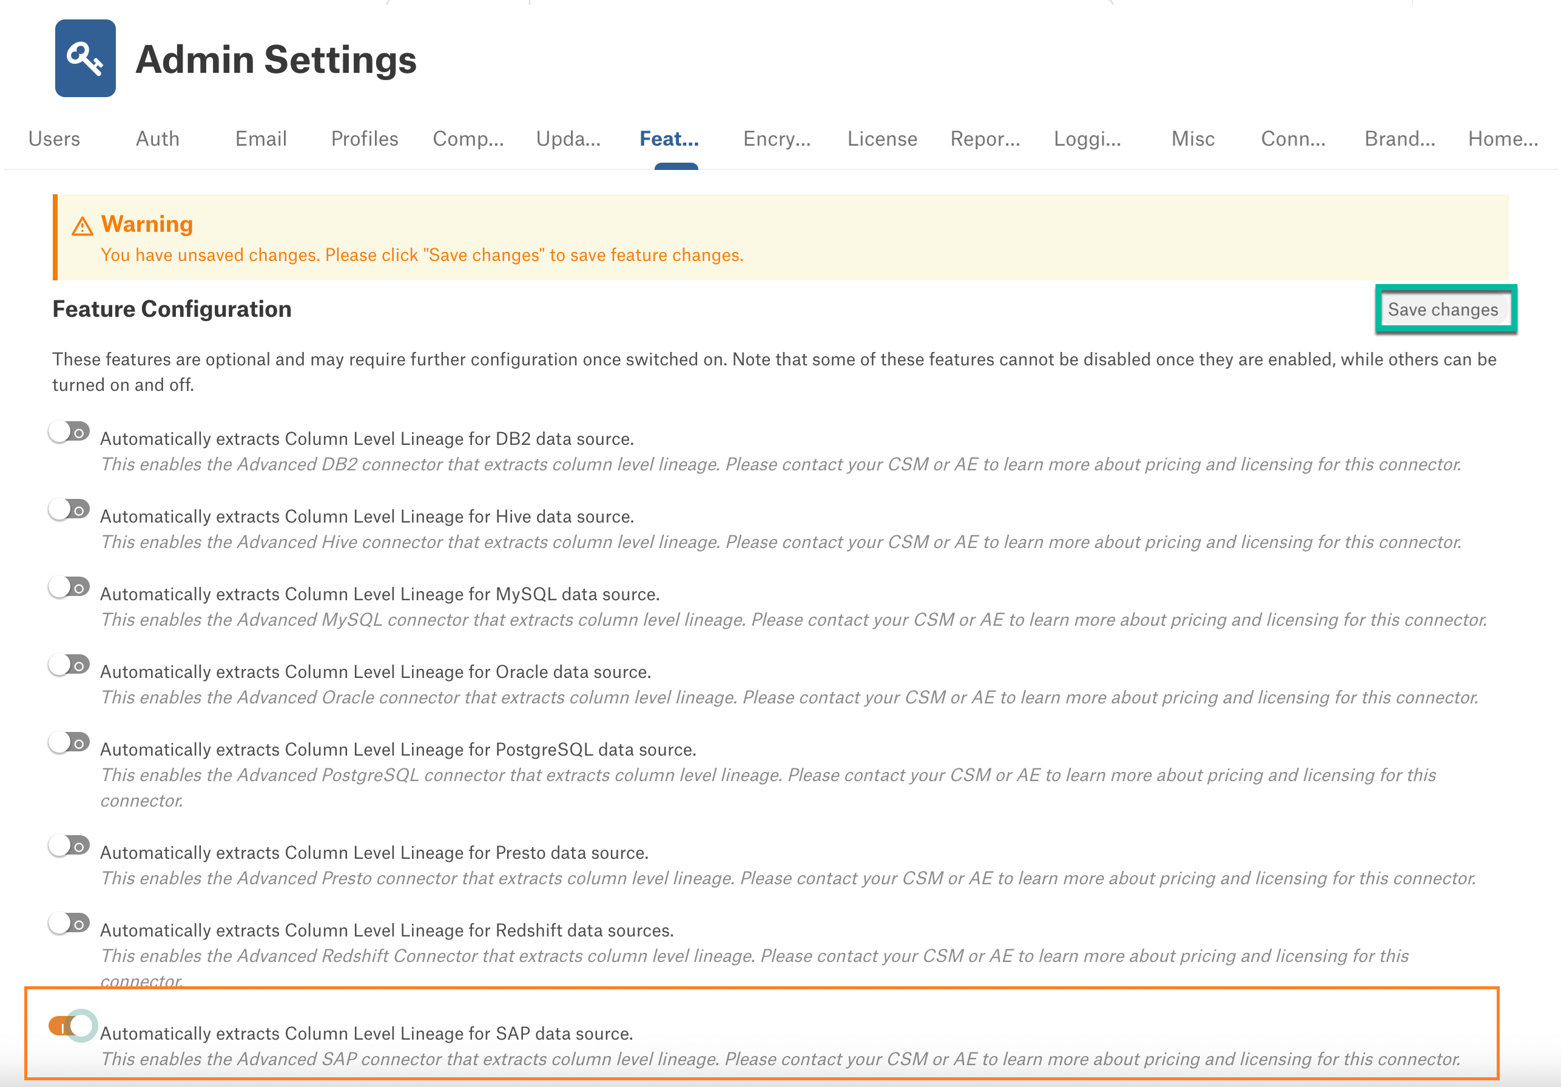Click the Redshift data sources label
This screenshot has height=1087, width=1561.
click(x=387, y=930)
